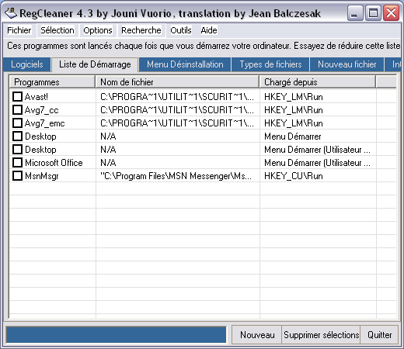Click the HKEY_CU\Run cell for MsnMsgr

318,176
